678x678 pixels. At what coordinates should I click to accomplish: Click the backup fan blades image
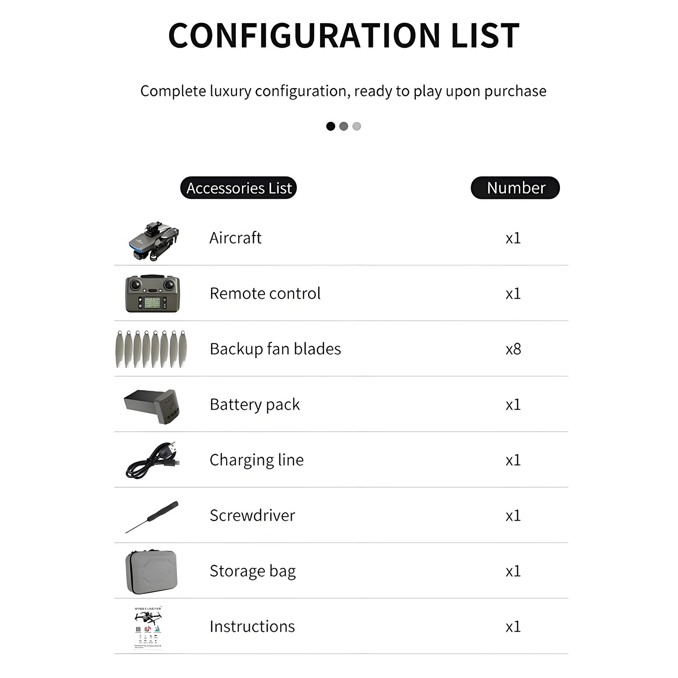[x=151, y=349]
